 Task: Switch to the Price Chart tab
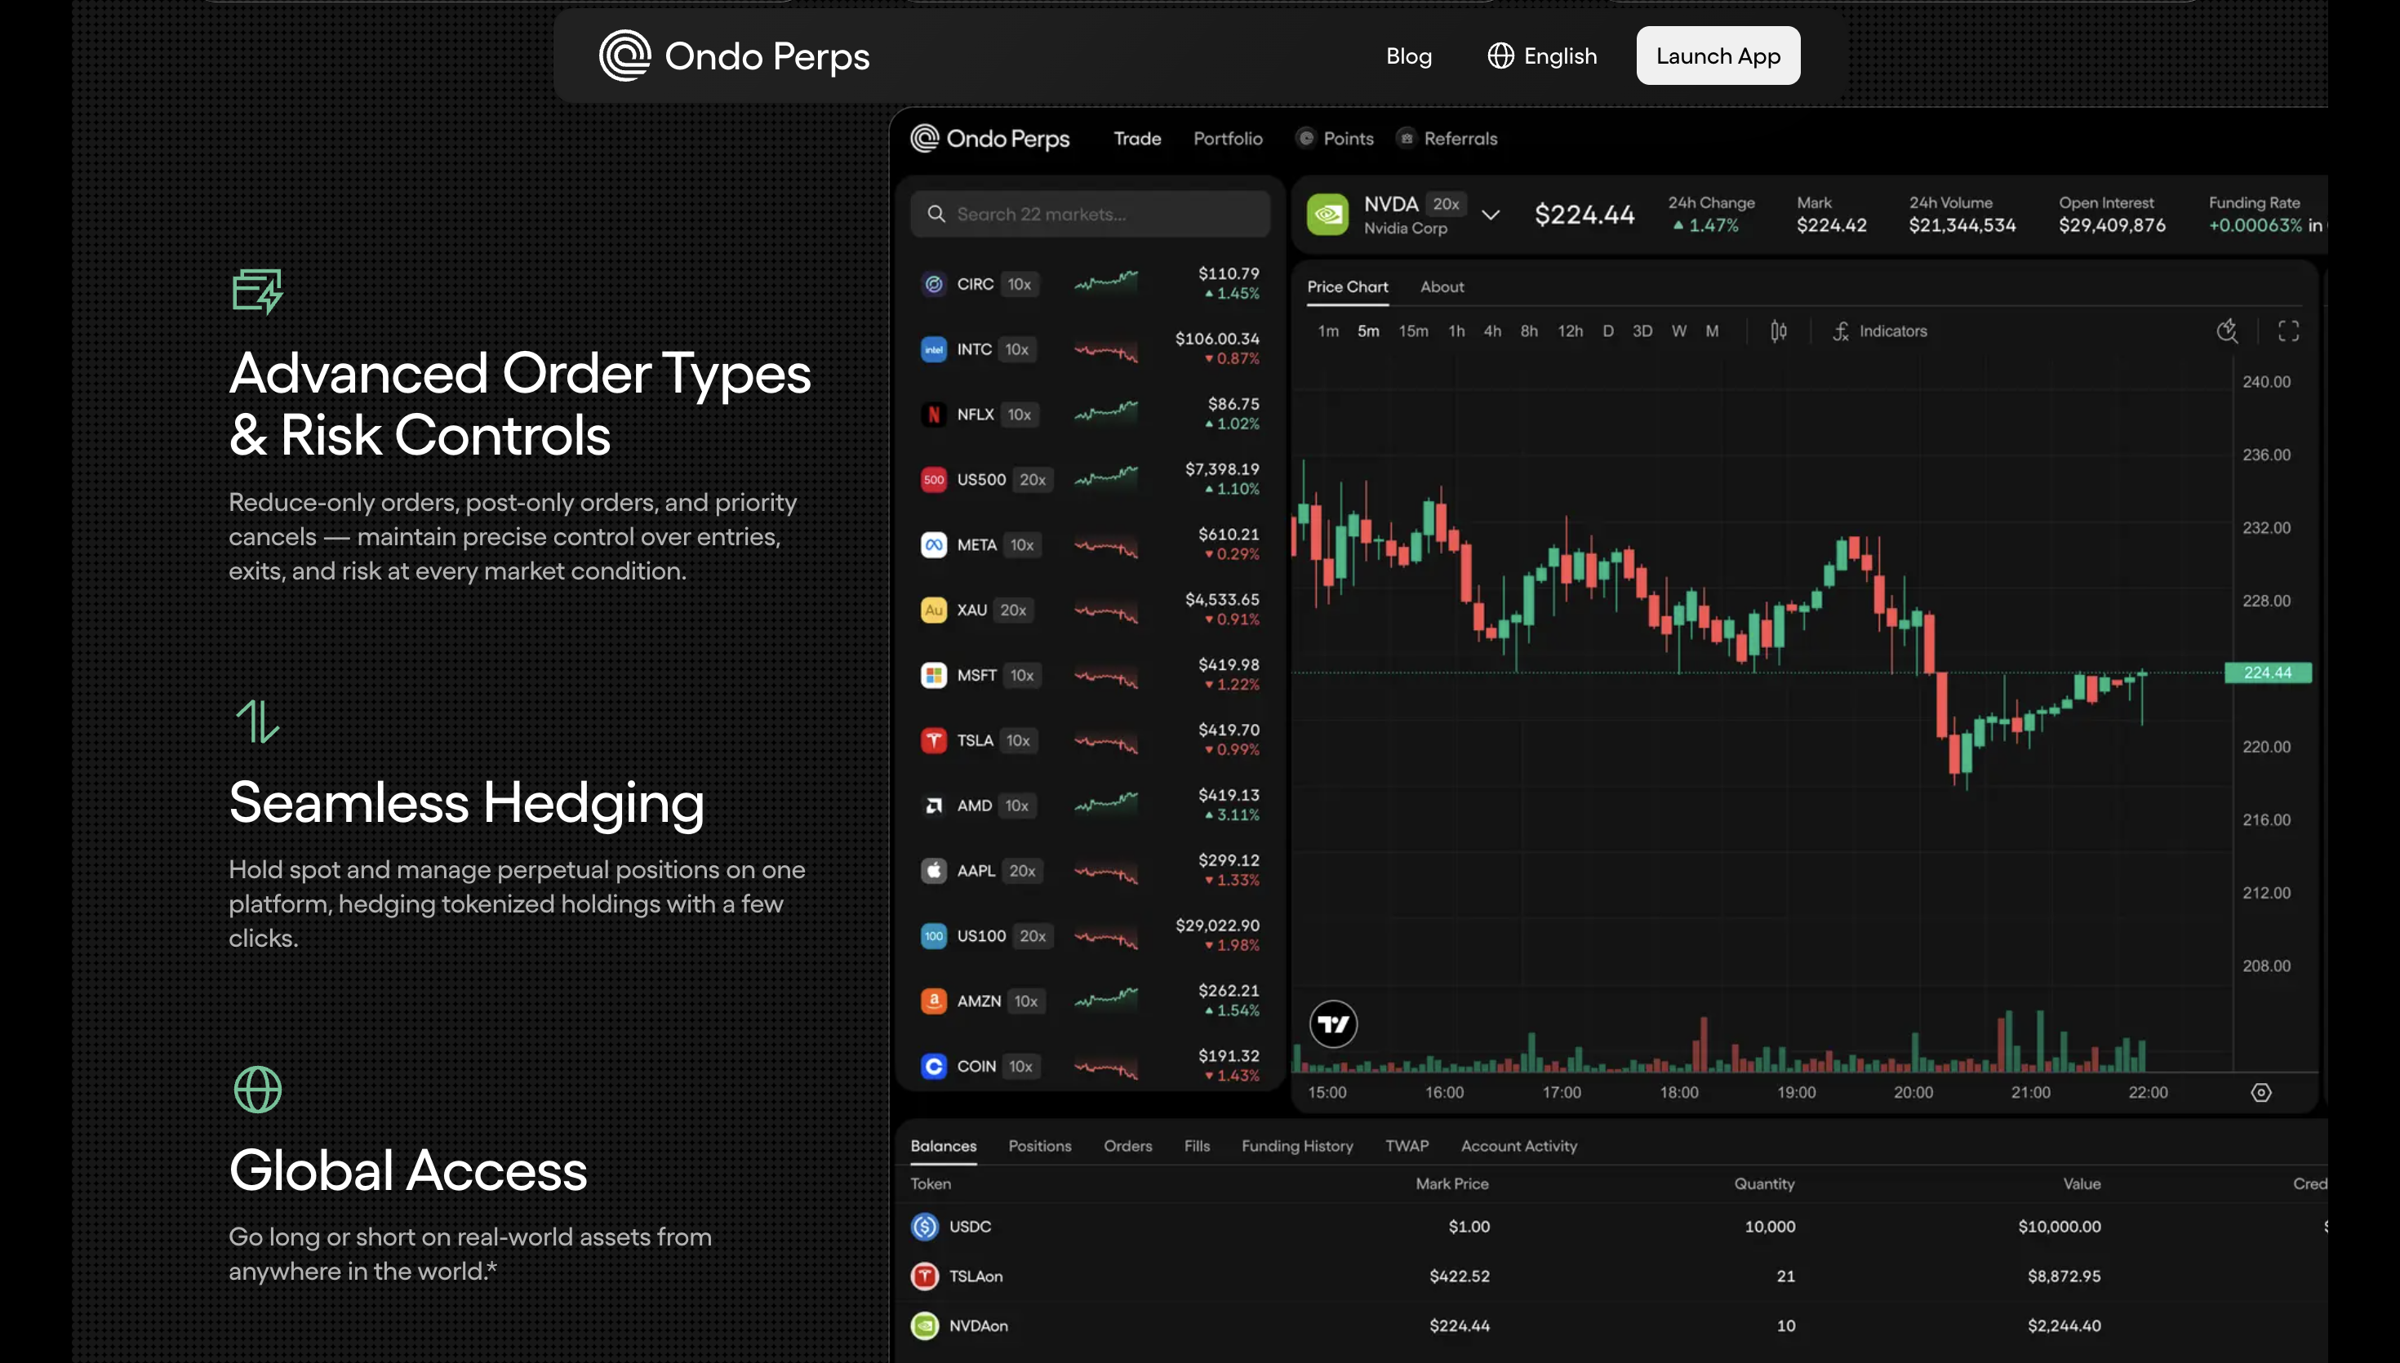[x=1347, y=287]
